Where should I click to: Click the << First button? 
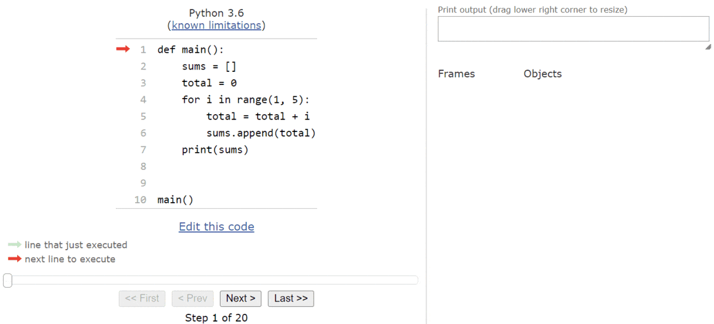[142, 298]
